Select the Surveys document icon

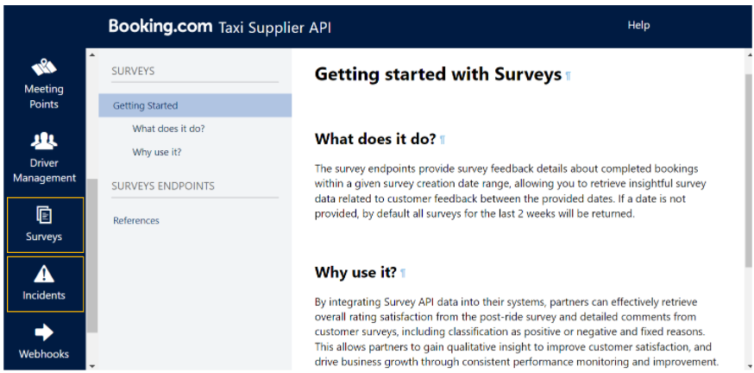(x=44, y=215)
